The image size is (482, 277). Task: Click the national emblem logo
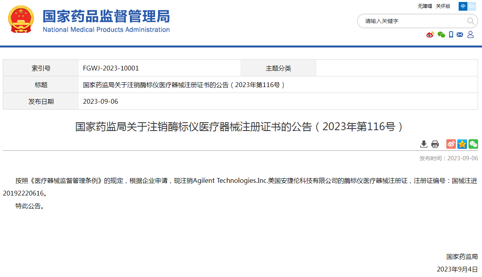click(x=21, y=19)
